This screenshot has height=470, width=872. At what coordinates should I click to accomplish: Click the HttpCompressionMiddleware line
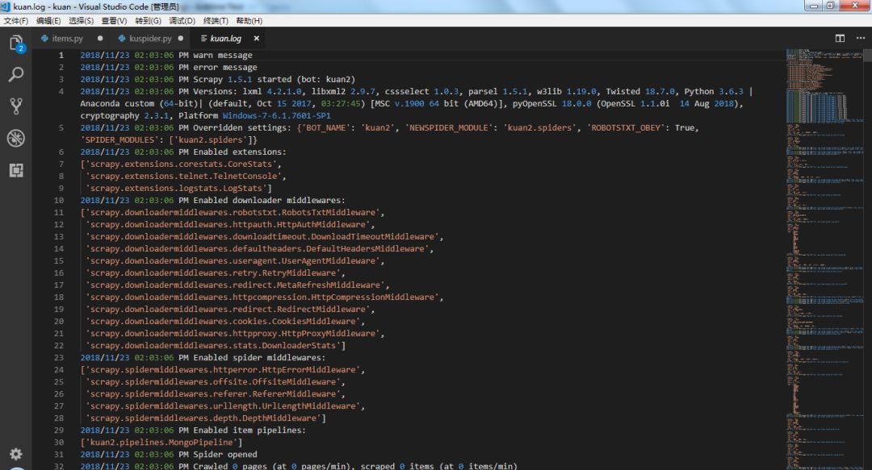(264, 297)
